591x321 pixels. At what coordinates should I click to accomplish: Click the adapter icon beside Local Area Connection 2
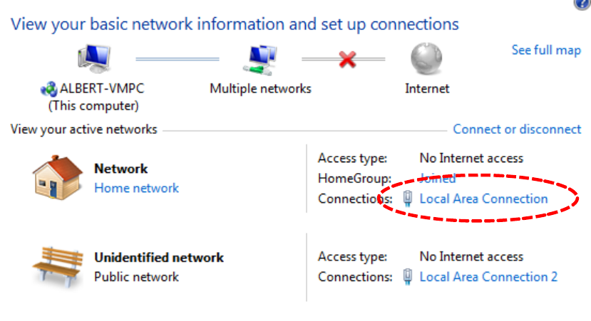coord(408,276)
